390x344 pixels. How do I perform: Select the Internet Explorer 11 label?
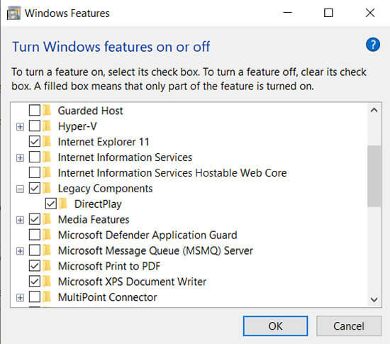click(x=104, y=142)
